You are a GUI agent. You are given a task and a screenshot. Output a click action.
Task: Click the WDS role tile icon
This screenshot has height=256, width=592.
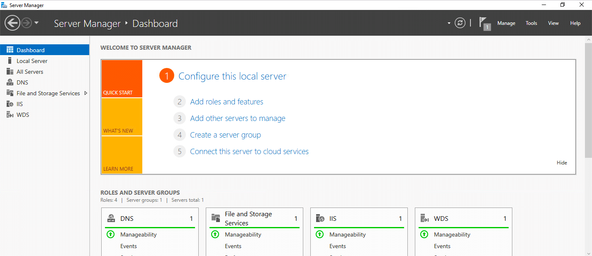pyautogui.click(x=424, y=218)
